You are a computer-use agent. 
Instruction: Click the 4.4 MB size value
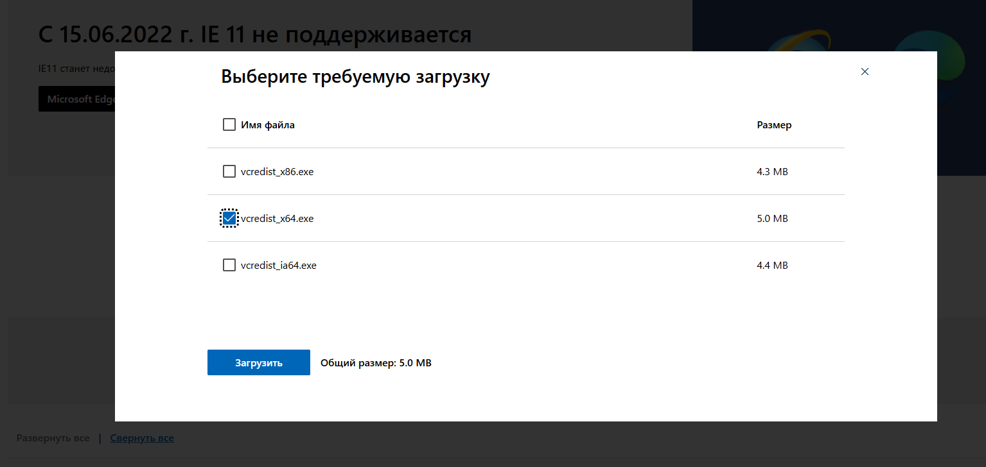(773, 266)
